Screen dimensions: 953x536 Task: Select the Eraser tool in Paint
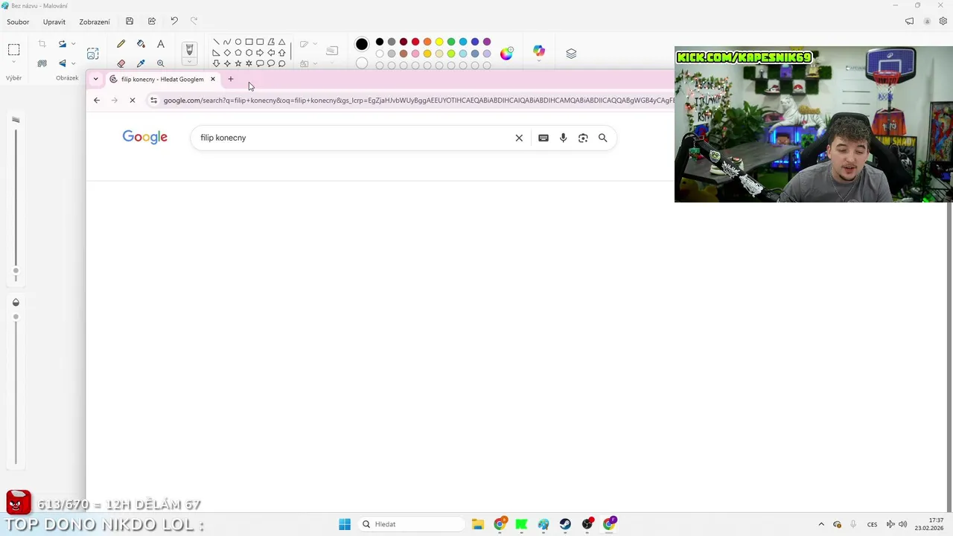coord(121,63)
